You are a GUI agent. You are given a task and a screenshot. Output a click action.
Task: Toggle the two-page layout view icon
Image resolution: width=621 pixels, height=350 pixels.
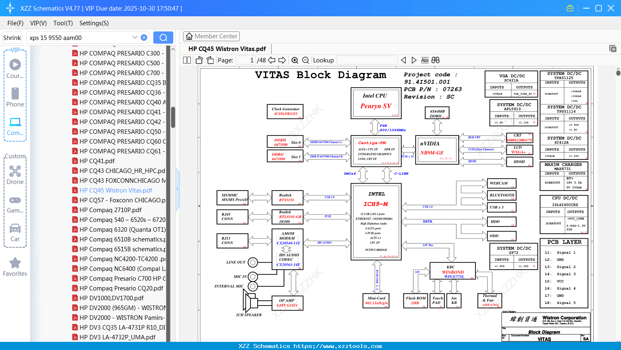coord(187,60)
